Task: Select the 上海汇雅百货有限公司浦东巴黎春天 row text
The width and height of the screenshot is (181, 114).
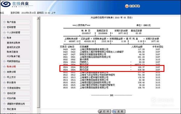Action: (x=97, y=85)
